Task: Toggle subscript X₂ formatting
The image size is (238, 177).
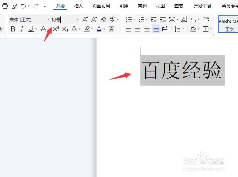Action: (65, 29)
